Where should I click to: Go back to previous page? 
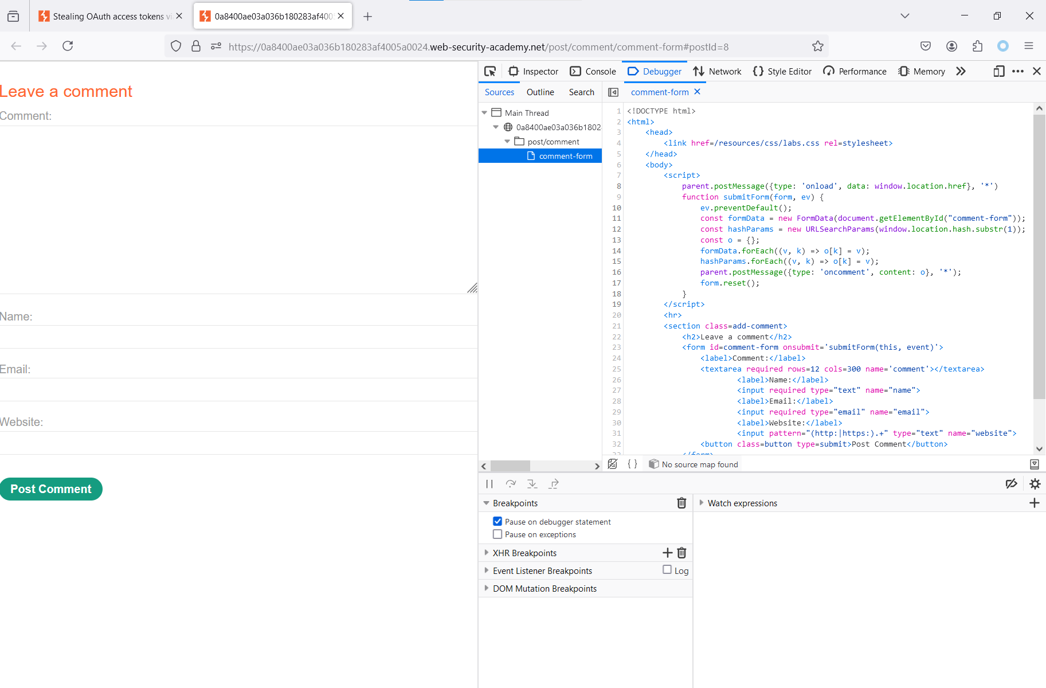(16, 46)
